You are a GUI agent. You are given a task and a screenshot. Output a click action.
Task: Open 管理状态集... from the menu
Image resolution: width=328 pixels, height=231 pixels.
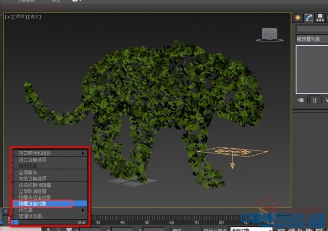click(x=50, y=216)
